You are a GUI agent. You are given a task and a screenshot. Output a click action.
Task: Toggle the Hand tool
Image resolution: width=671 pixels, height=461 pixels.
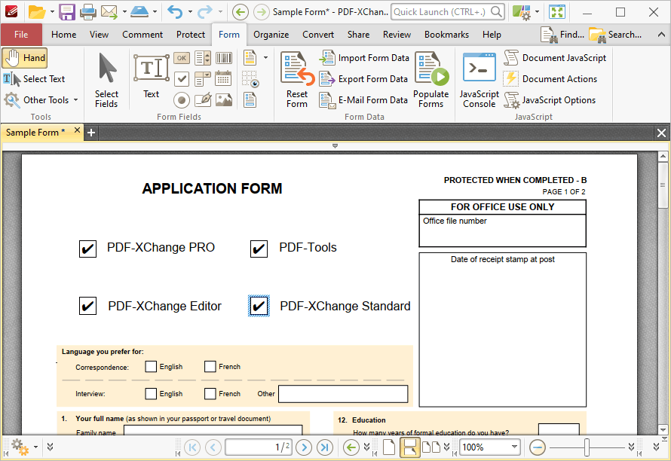pos(24,58)
